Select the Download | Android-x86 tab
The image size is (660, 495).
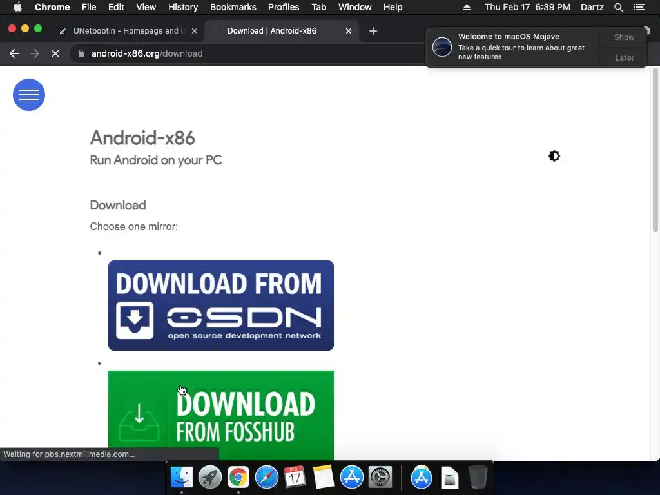pyautogui.click(x=281, y=31)
